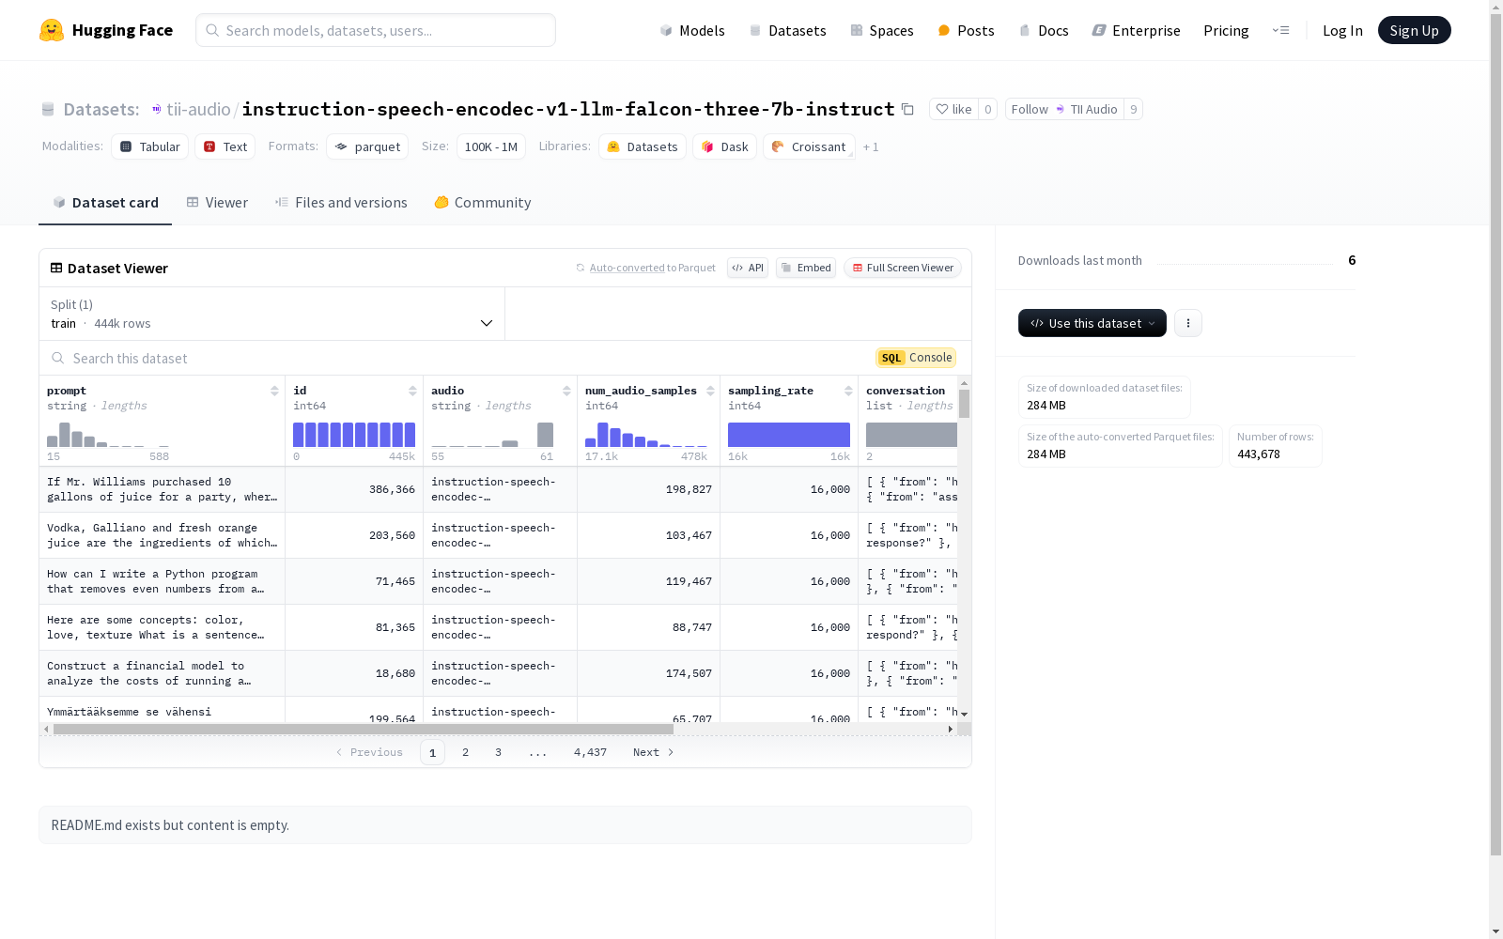Click the Croissant library tag

coord(810,146)
